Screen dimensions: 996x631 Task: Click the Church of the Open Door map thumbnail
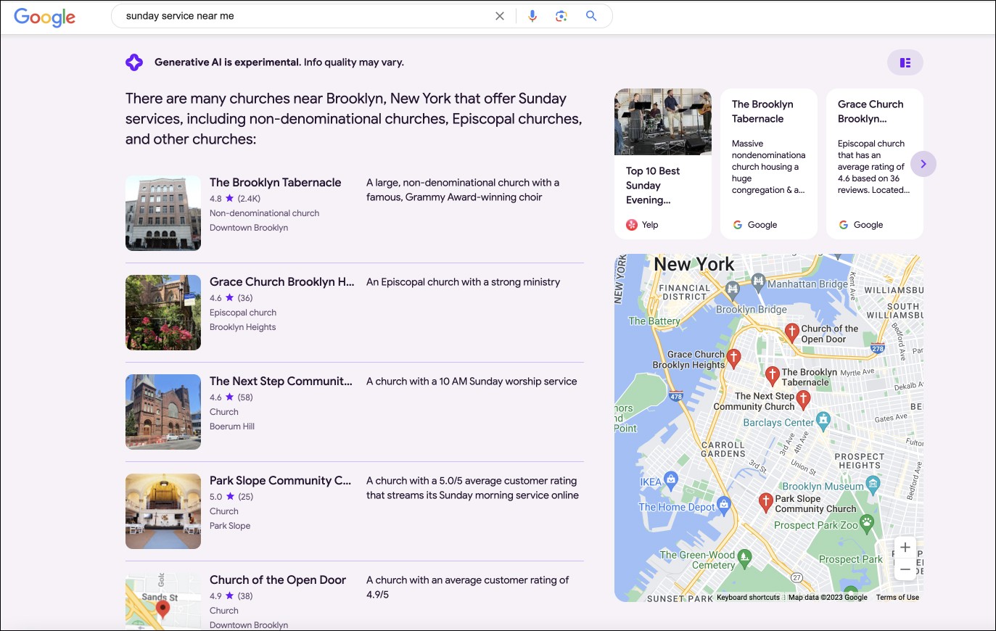(163, 601)
